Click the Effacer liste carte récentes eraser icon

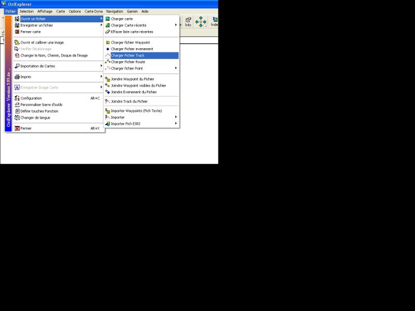(x=107, y=32)
